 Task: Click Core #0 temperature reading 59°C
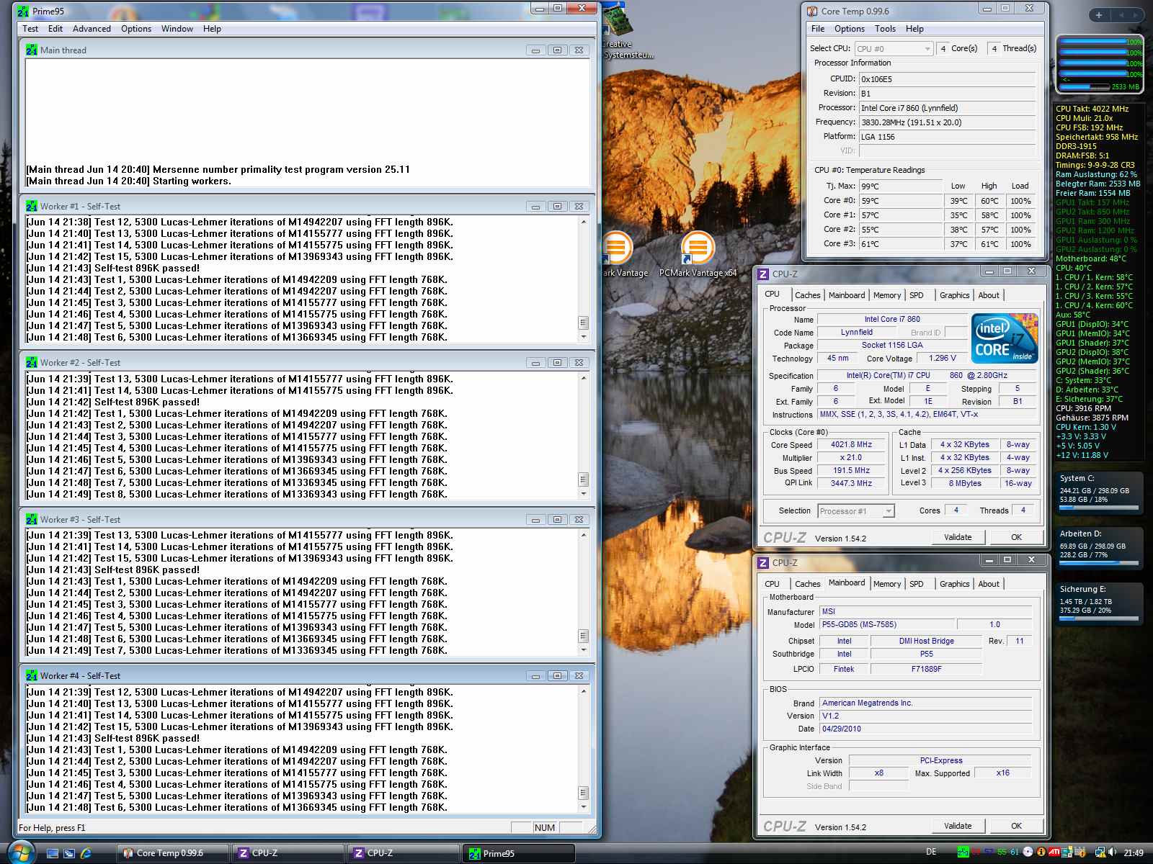[901, 201]
